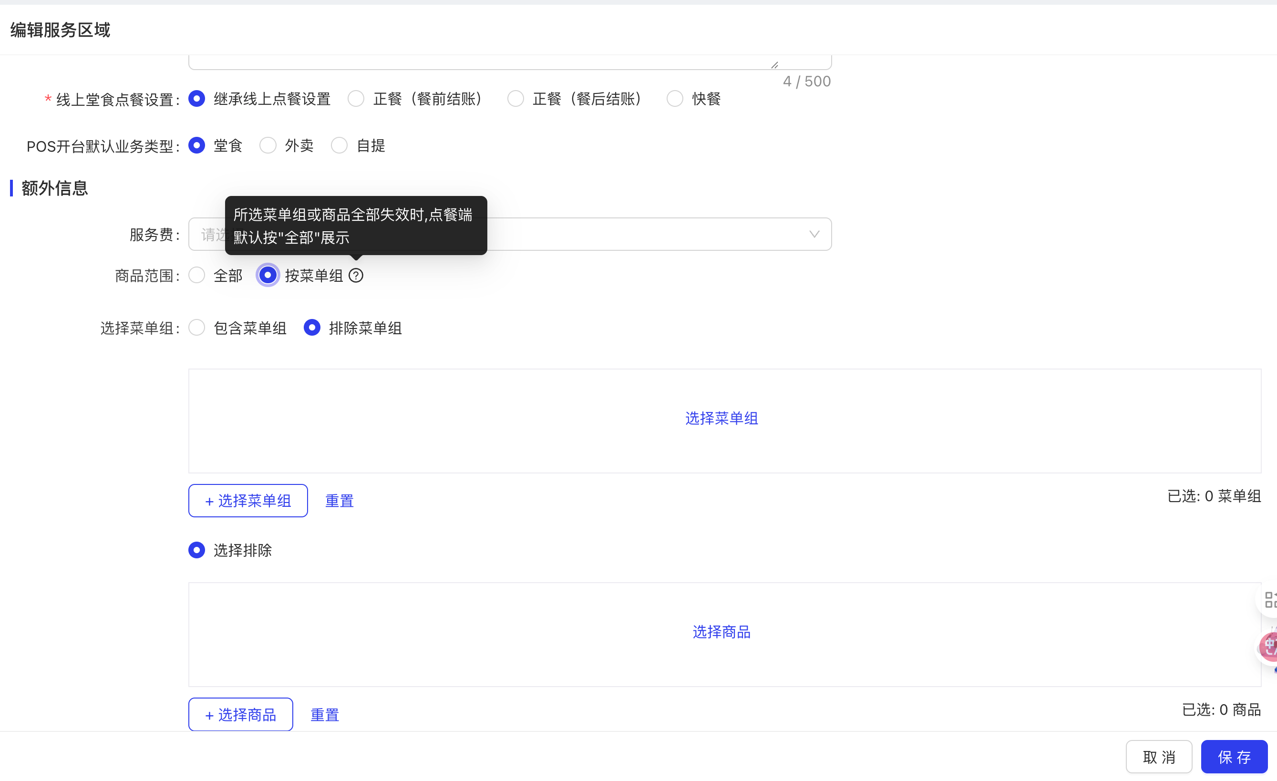Select 全部 for 商品范围
Image resolution: width=1277 pixels, height=781 pixels.
pos(197,276)
